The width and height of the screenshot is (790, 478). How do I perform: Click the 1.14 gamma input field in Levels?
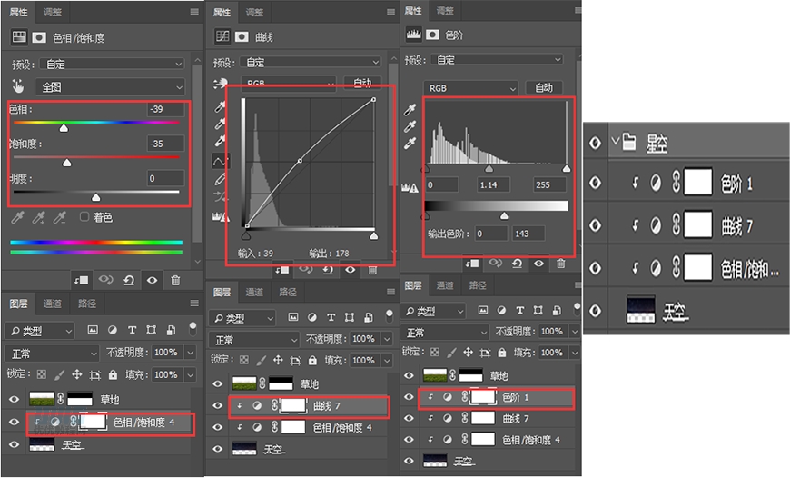tap(493, 185)
